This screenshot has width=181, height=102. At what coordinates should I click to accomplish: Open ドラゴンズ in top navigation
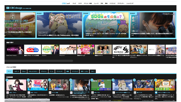(x=113, y=3)
